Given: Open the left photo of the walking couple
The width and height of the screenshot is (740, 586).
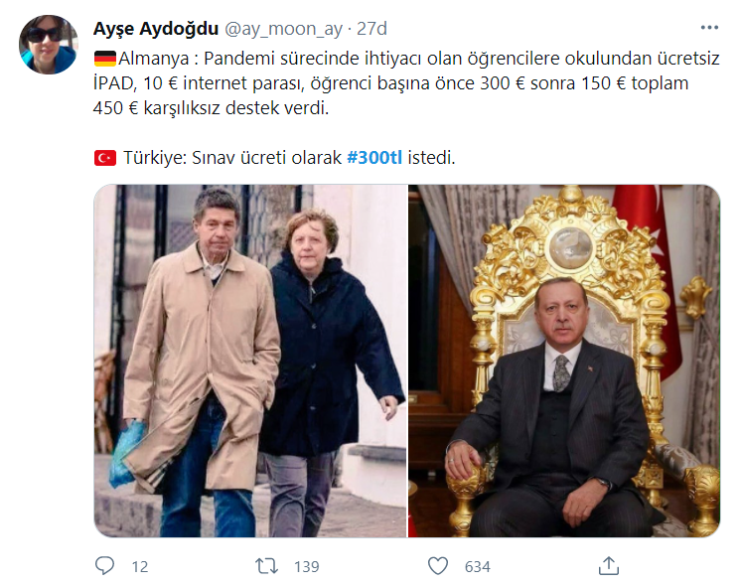Looking at the screenshot, I should pos(250,361).
